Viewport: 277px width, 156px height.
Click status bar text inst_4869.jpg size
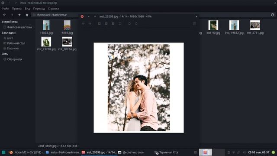coord(58,146)
